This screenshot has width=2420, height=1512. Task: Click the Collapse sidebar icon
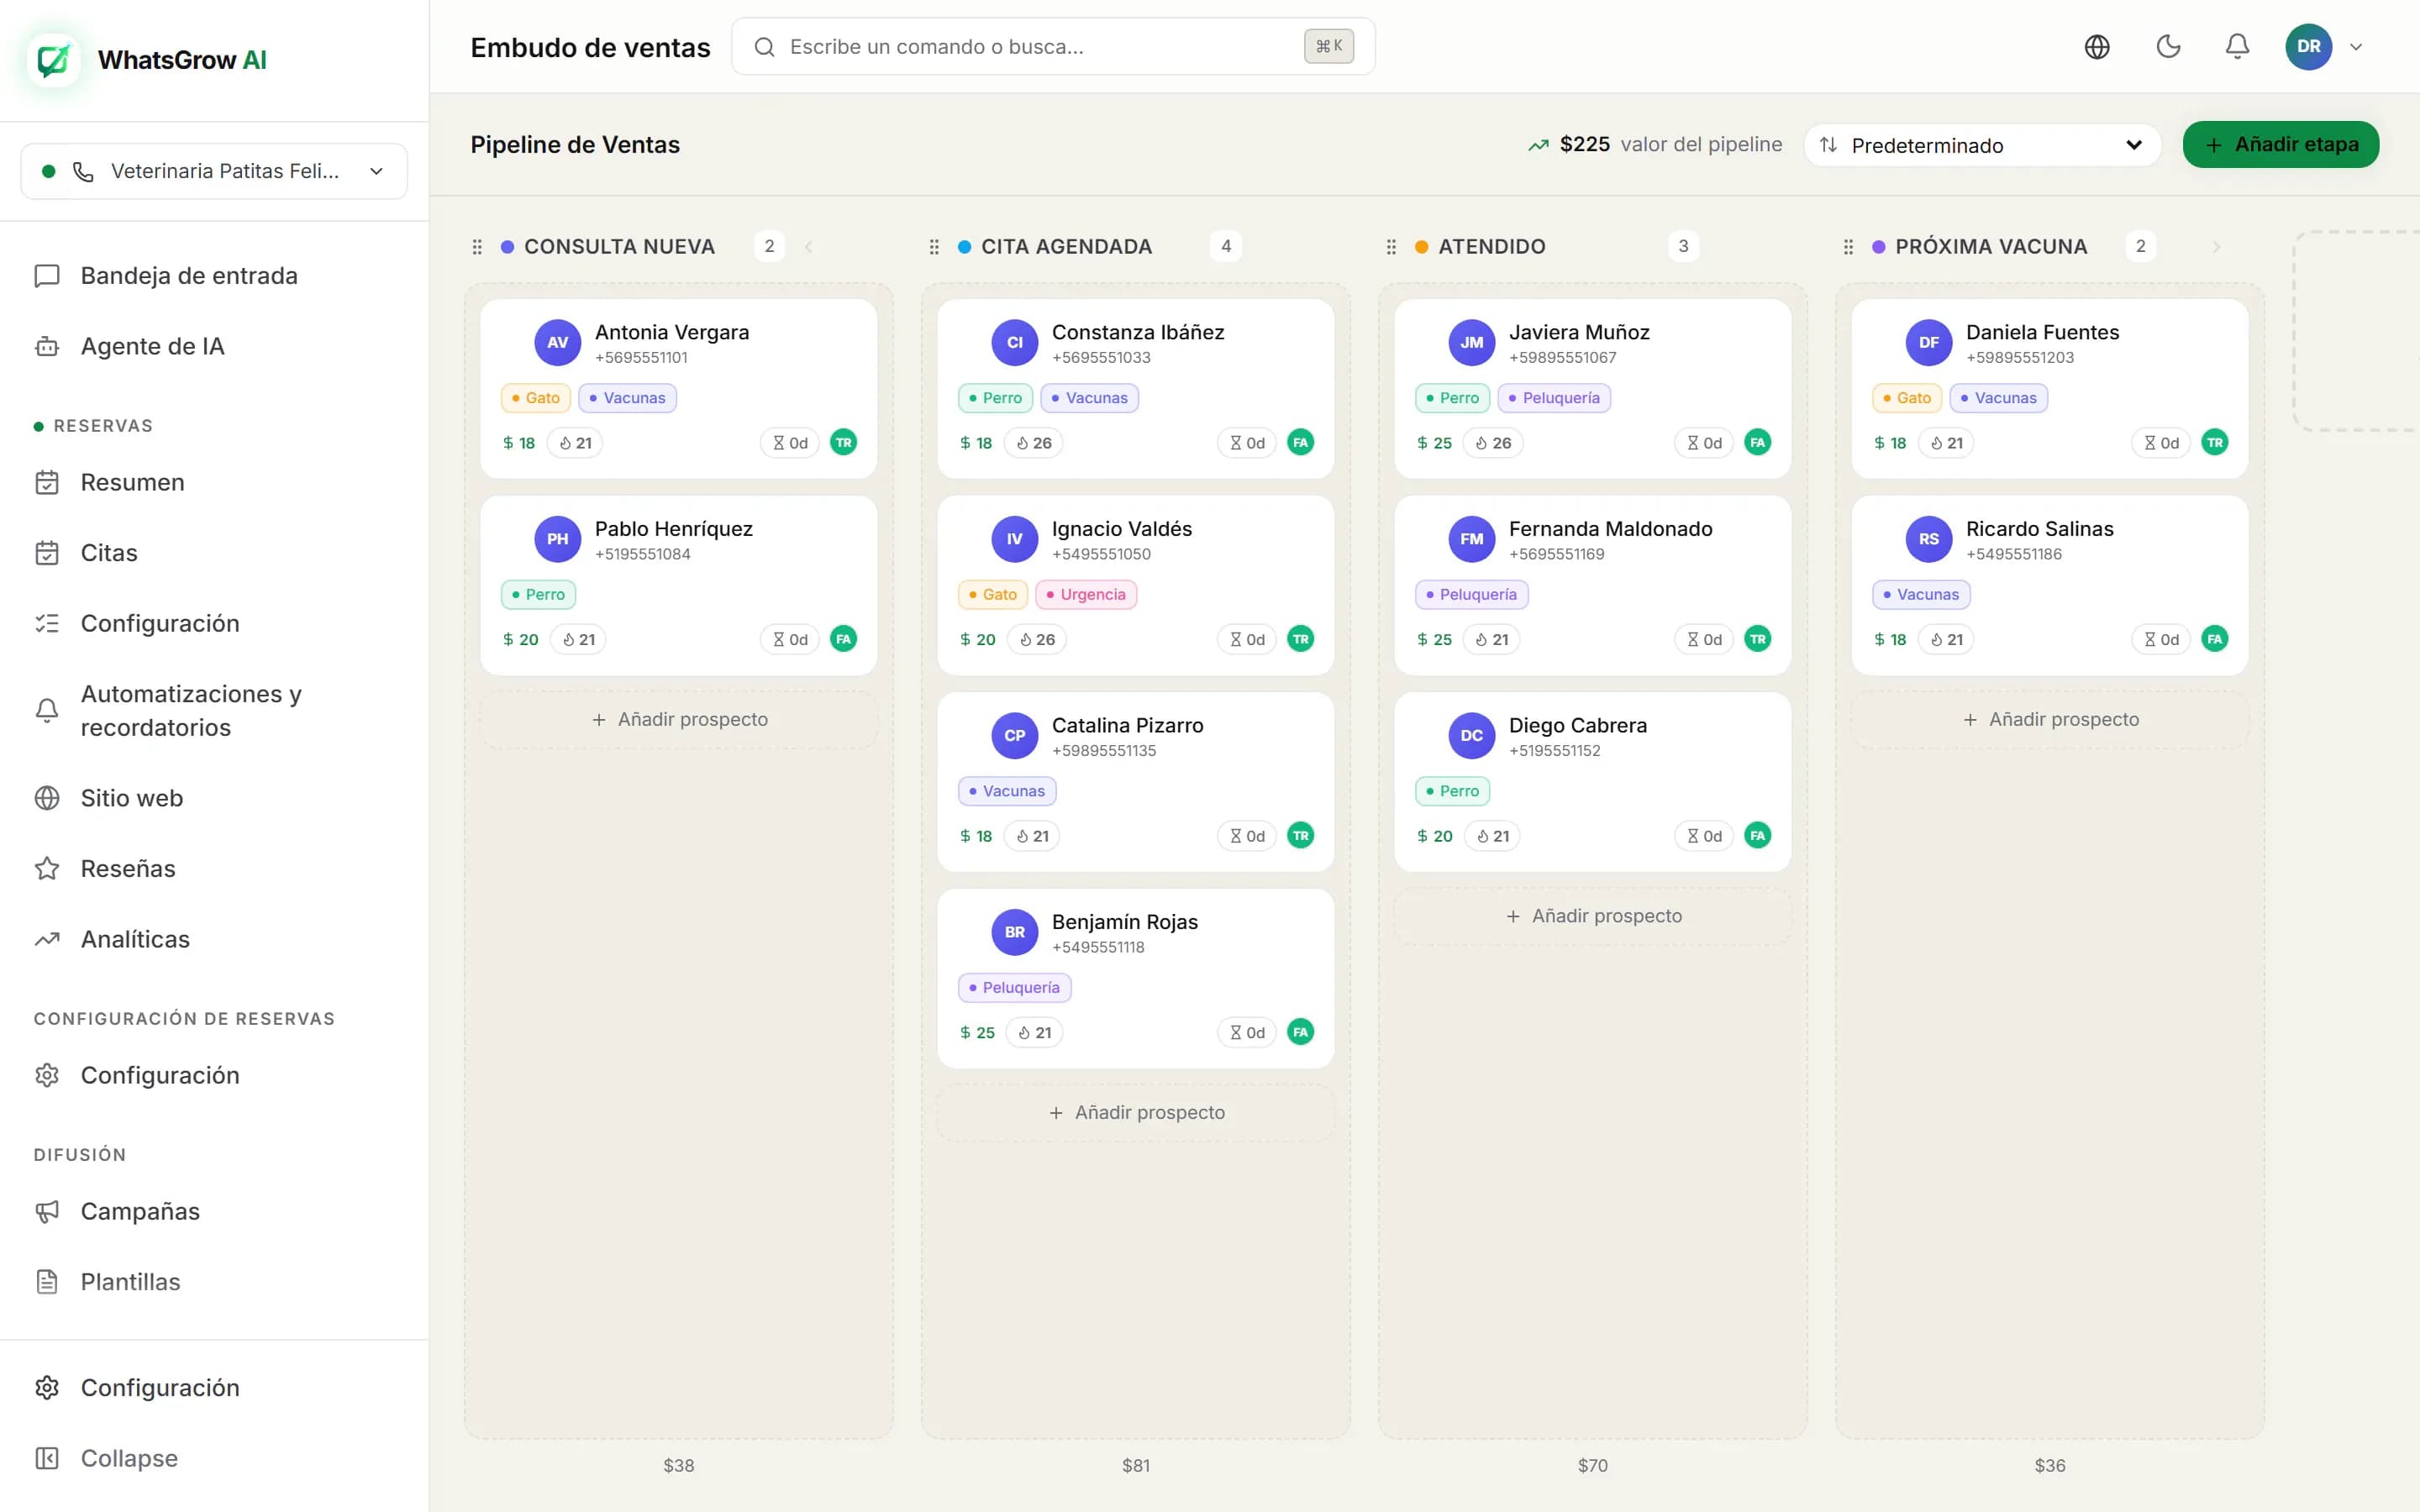click(47, 1458)
